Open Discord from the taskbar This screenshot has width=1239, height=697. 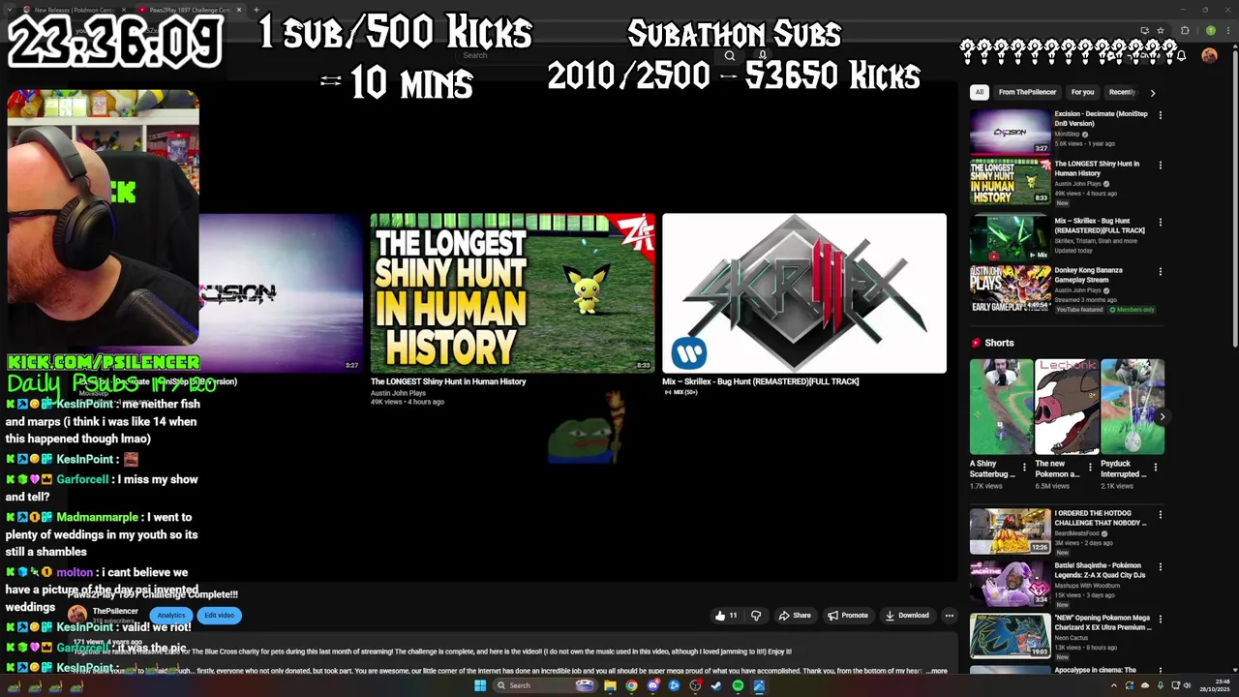[x=652, y=685]
